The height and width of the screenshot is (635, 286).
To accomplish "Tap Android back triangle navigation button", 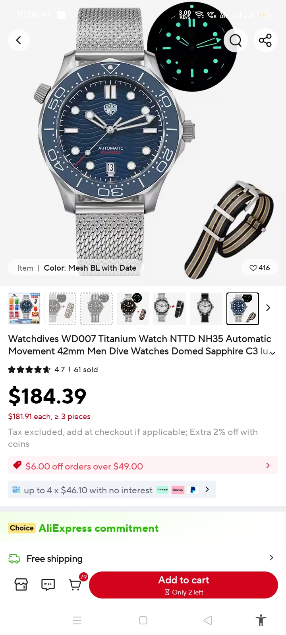I will pos(208,620).
